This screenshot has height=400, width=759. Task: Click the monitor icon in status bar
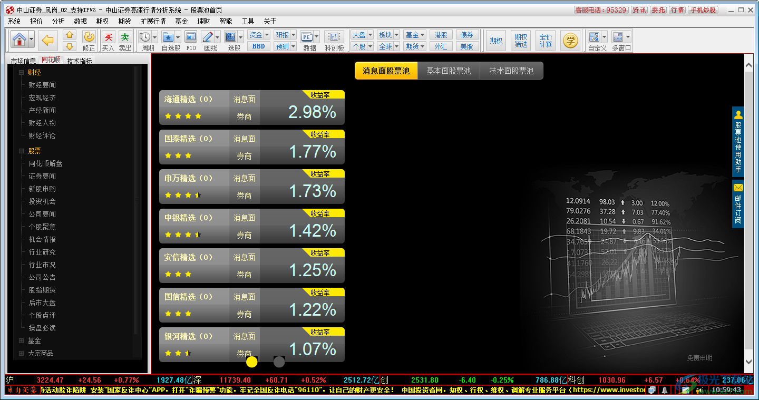click(652, 390)
